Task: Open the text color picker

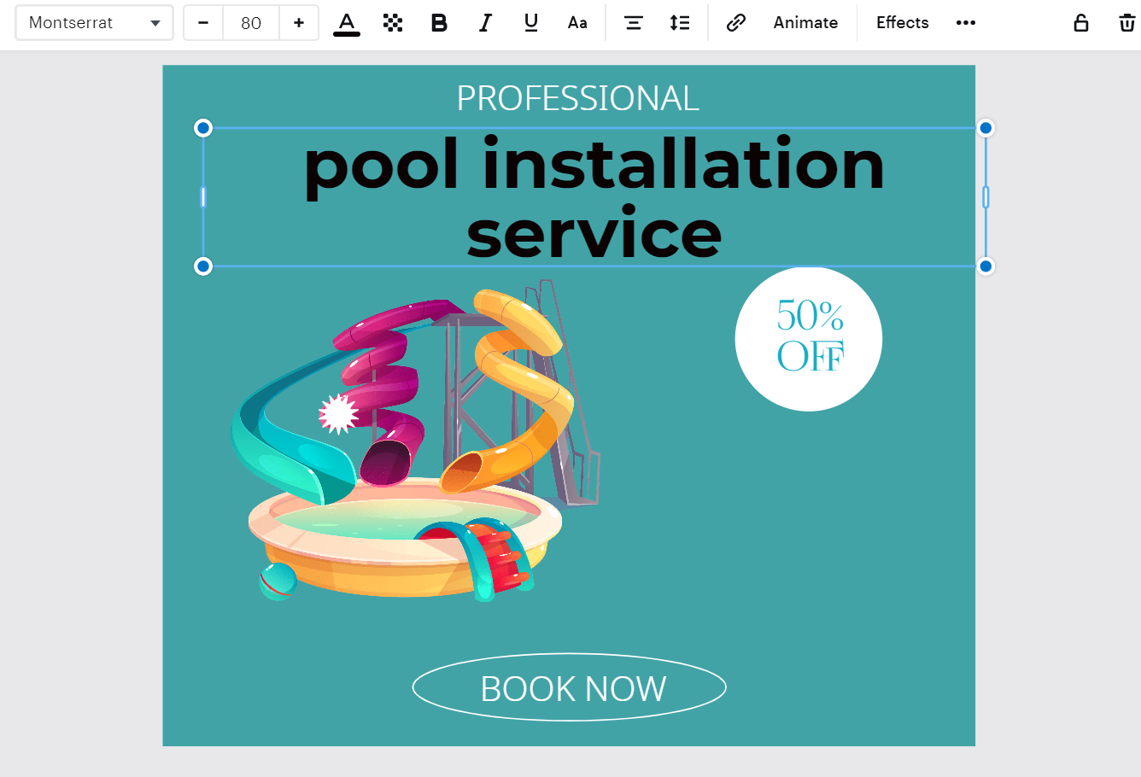Action: [x=347, y=23]
